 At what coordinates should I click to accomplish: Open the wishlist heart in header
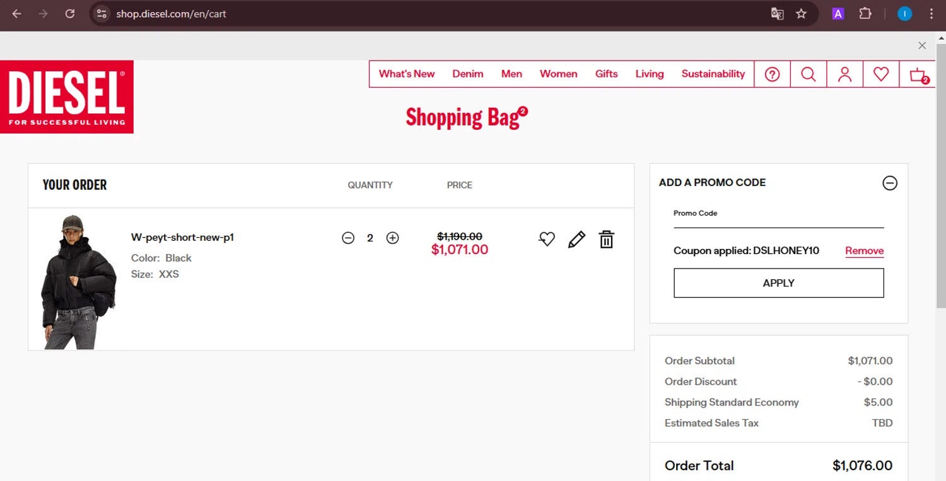pos(881,74)
